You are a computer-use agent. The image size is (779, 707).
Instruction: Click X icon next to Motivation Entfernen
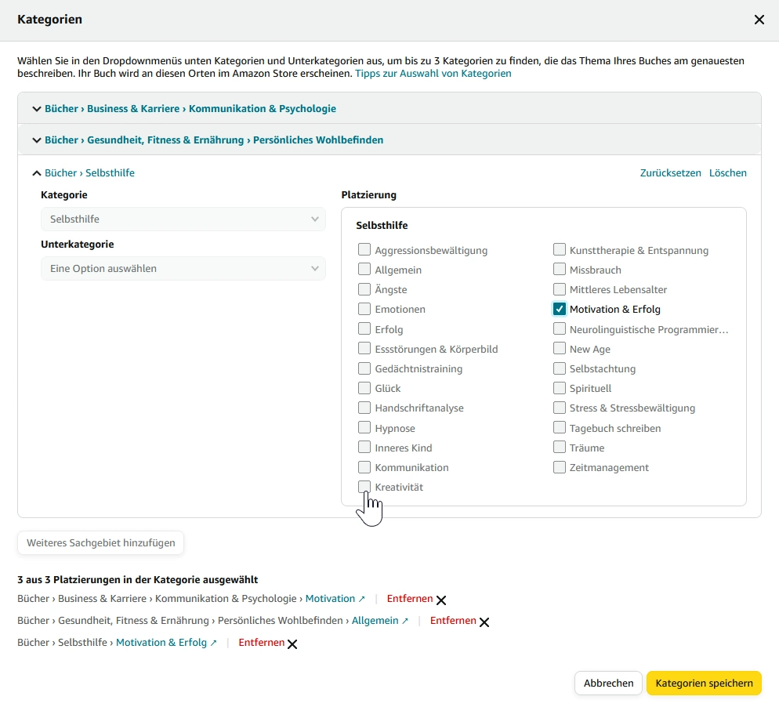click(441, 600)
